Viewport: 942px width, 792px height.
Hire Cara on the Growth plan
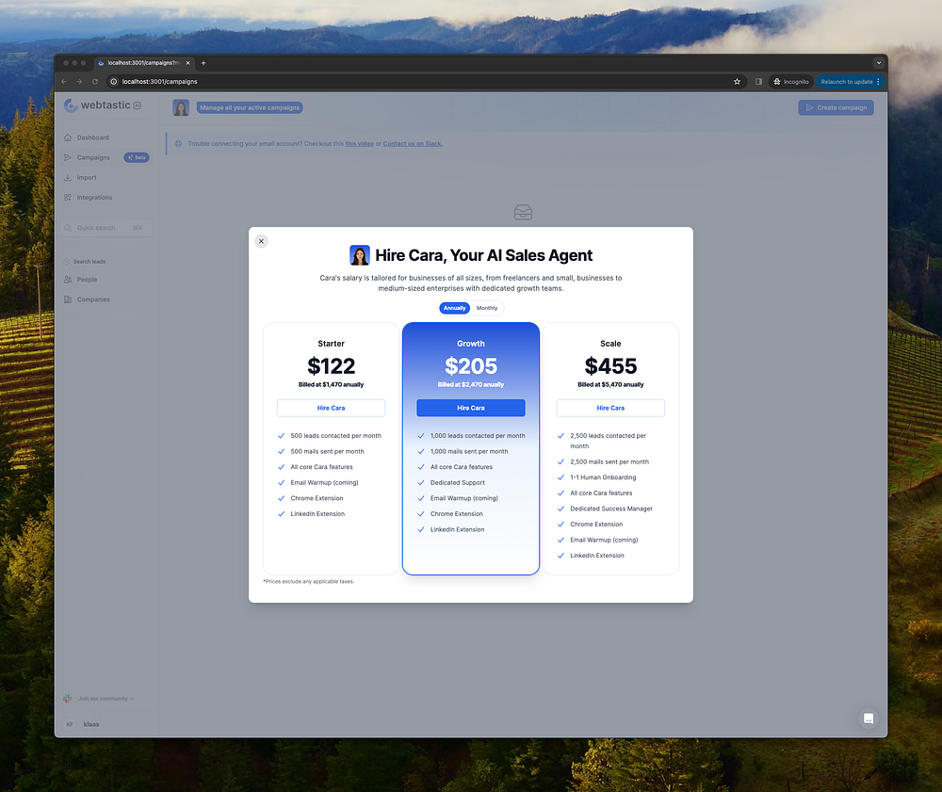(x=471, y=408)
